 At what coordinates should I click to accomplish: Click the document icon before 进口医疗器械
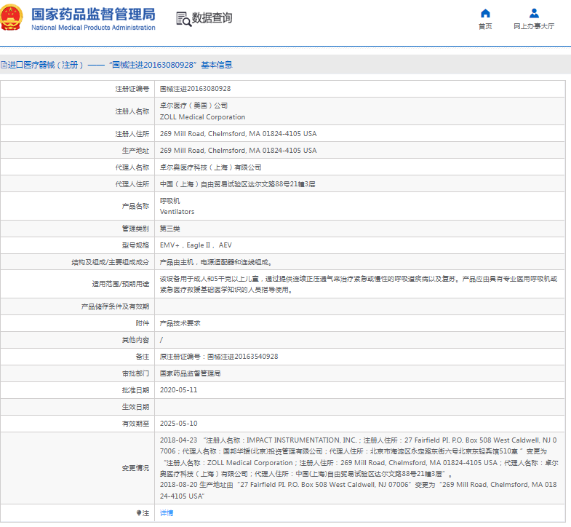pyautogui.click(x=4, y=65)
